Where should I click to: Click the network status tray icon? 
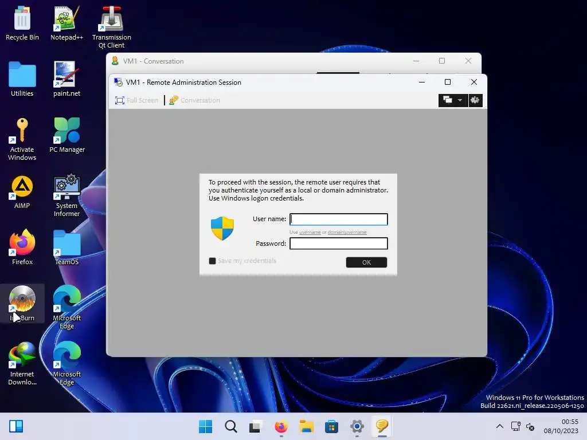pyautogui.click(x=515, y=426)
